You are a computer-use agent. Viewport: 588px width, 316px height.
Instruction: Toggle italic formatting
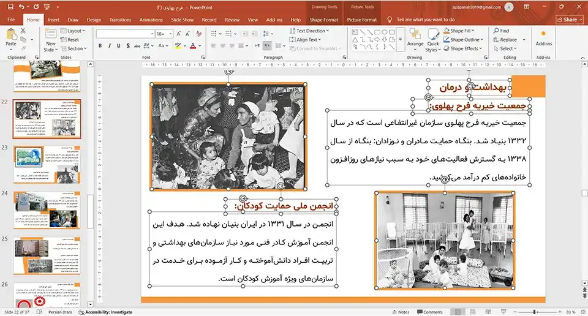(109, 46)
